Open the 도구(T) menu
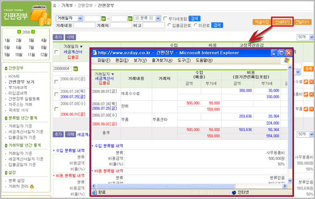Screen dimensions: 315x199 (x=184, y=60)
